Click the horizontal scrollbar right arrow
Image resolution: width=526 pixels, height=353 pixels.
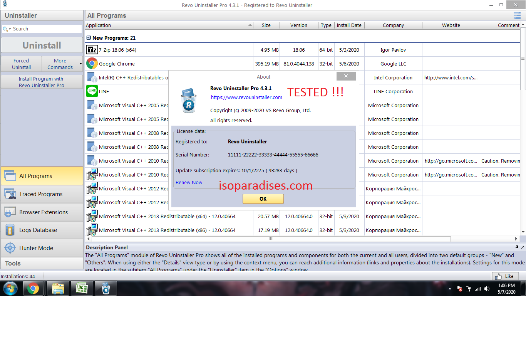516,239
